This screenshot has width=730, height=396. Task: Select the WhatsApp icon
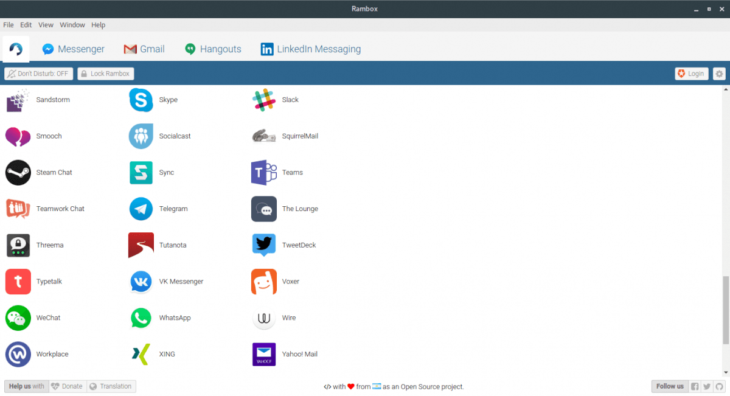141,318
